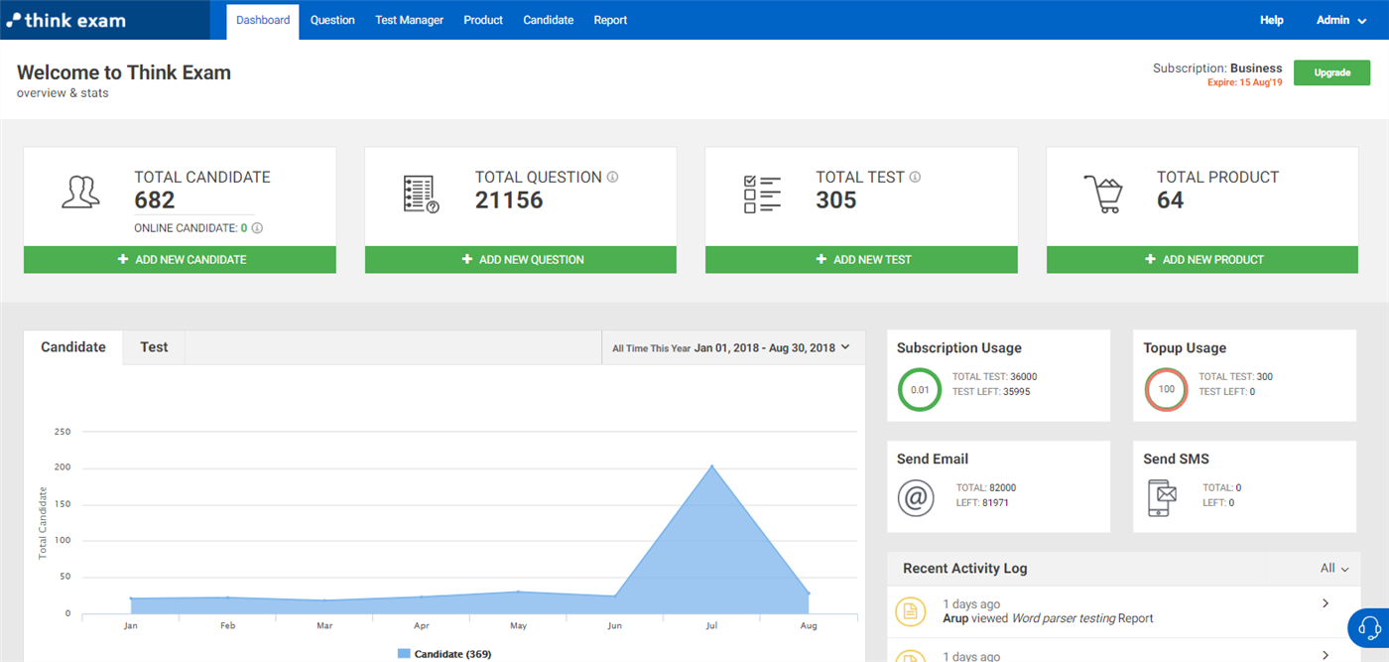This screenshot has width=1389, height=662.
Task: Open the Candidate menu in top bar
Action: 549,21
